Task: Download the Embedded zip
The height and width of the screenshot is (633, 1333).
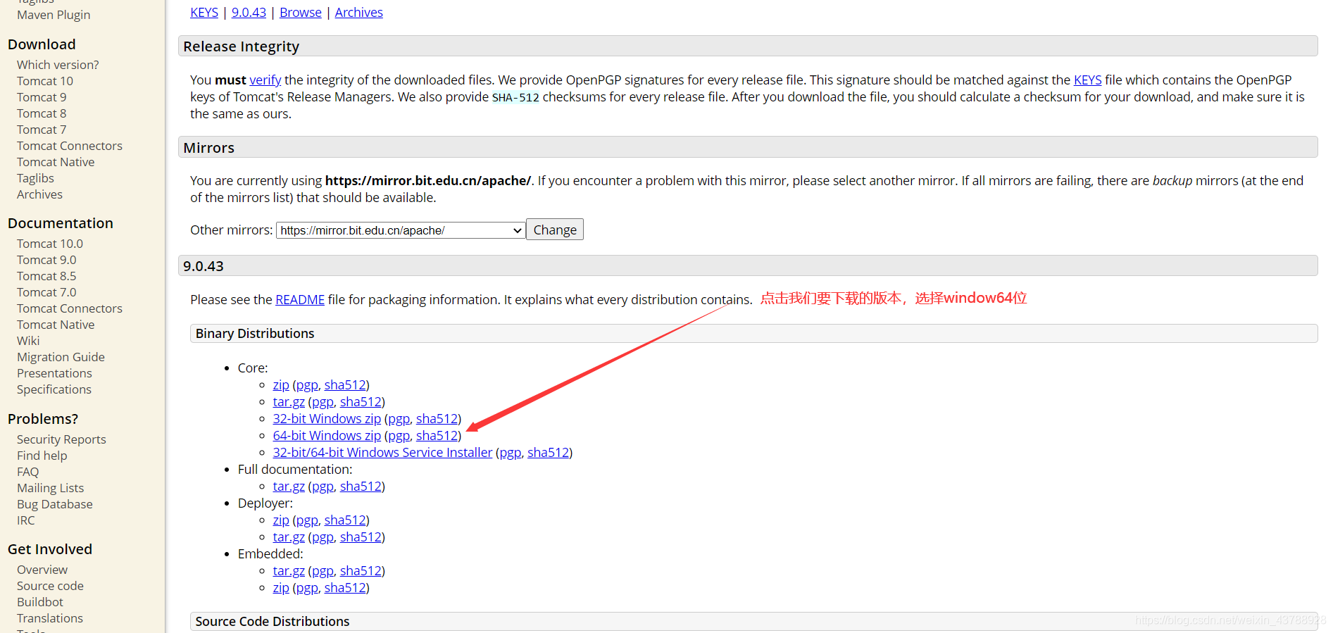Action: (281, 588)
